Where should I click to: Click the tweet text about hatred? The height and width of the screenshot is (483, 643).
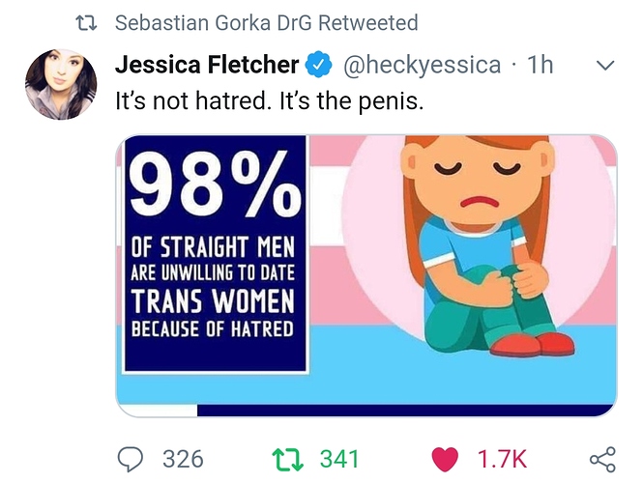[x=269, y=100]
